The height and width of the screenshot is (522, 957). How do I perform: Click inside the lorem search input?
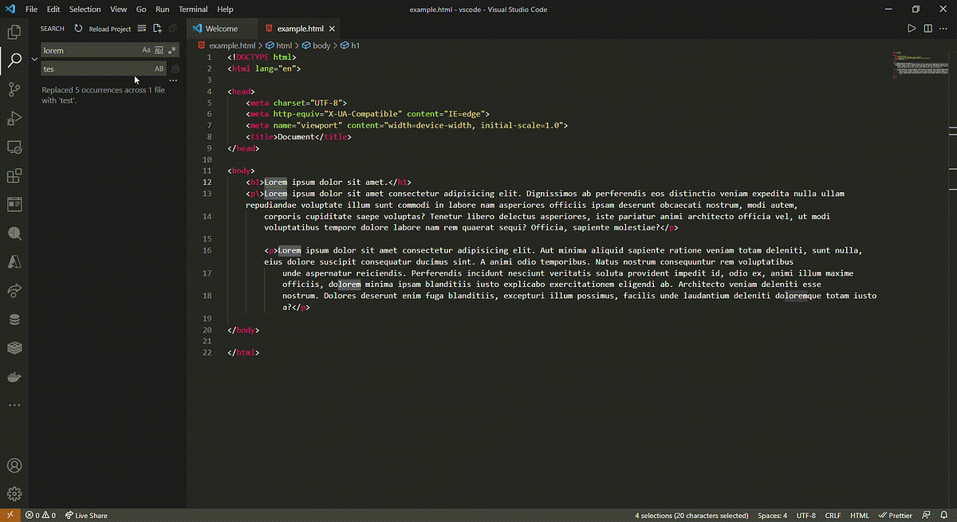point(88,49)
